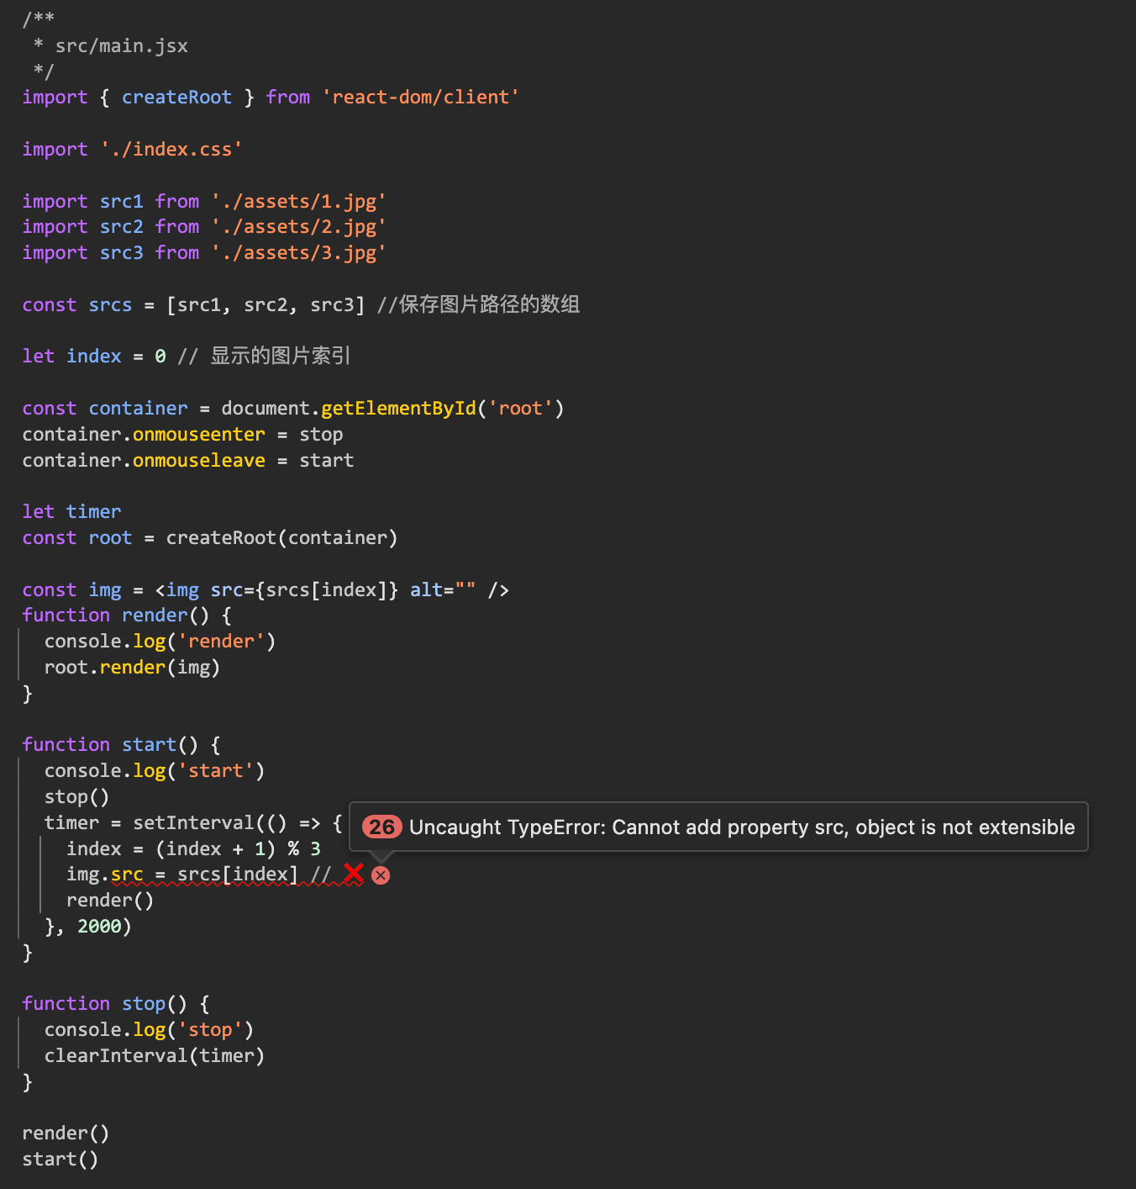
Task: Click the './assets/3.jpg' path
Action: pos(298,253)
